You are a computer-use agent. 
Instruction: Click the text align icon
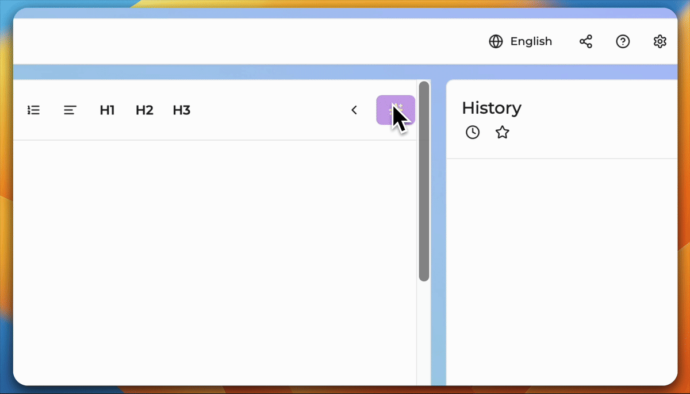70,110
